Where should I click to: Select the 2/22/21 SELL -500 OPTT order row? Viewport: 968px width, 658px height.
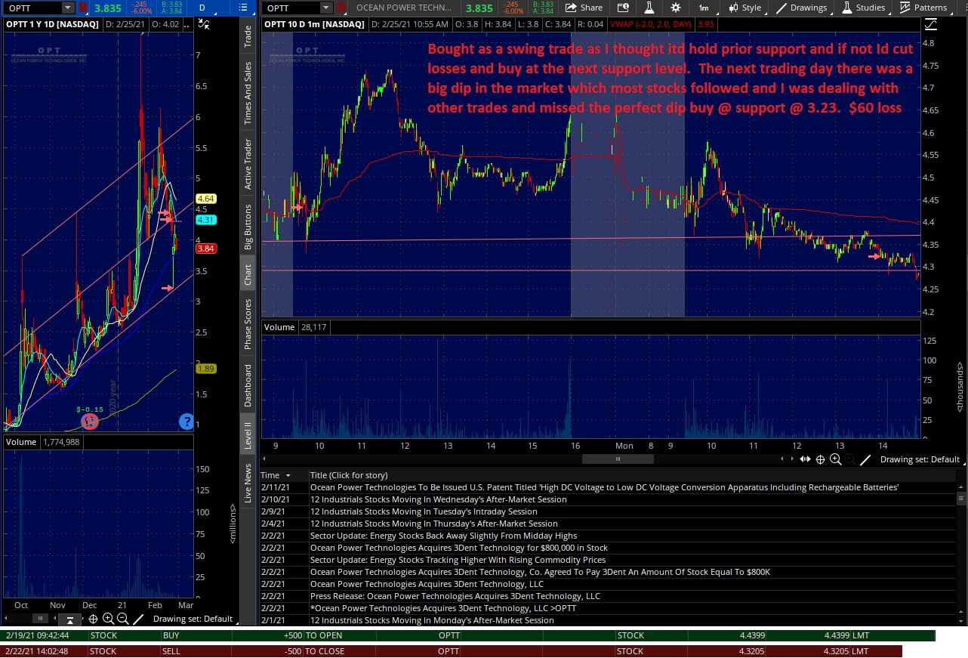(452, 651)
